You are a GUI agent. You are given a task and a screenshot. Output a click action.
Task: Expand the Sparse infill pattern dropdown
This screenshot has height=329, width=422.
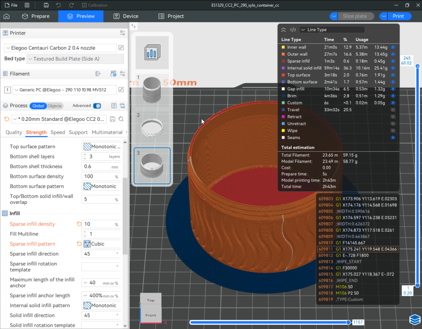click(x=101, y=244)
